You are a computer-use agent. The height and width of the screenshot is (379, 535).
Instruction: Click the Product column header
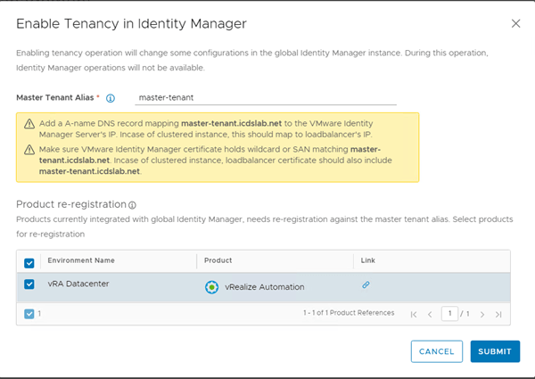point(218,260)
